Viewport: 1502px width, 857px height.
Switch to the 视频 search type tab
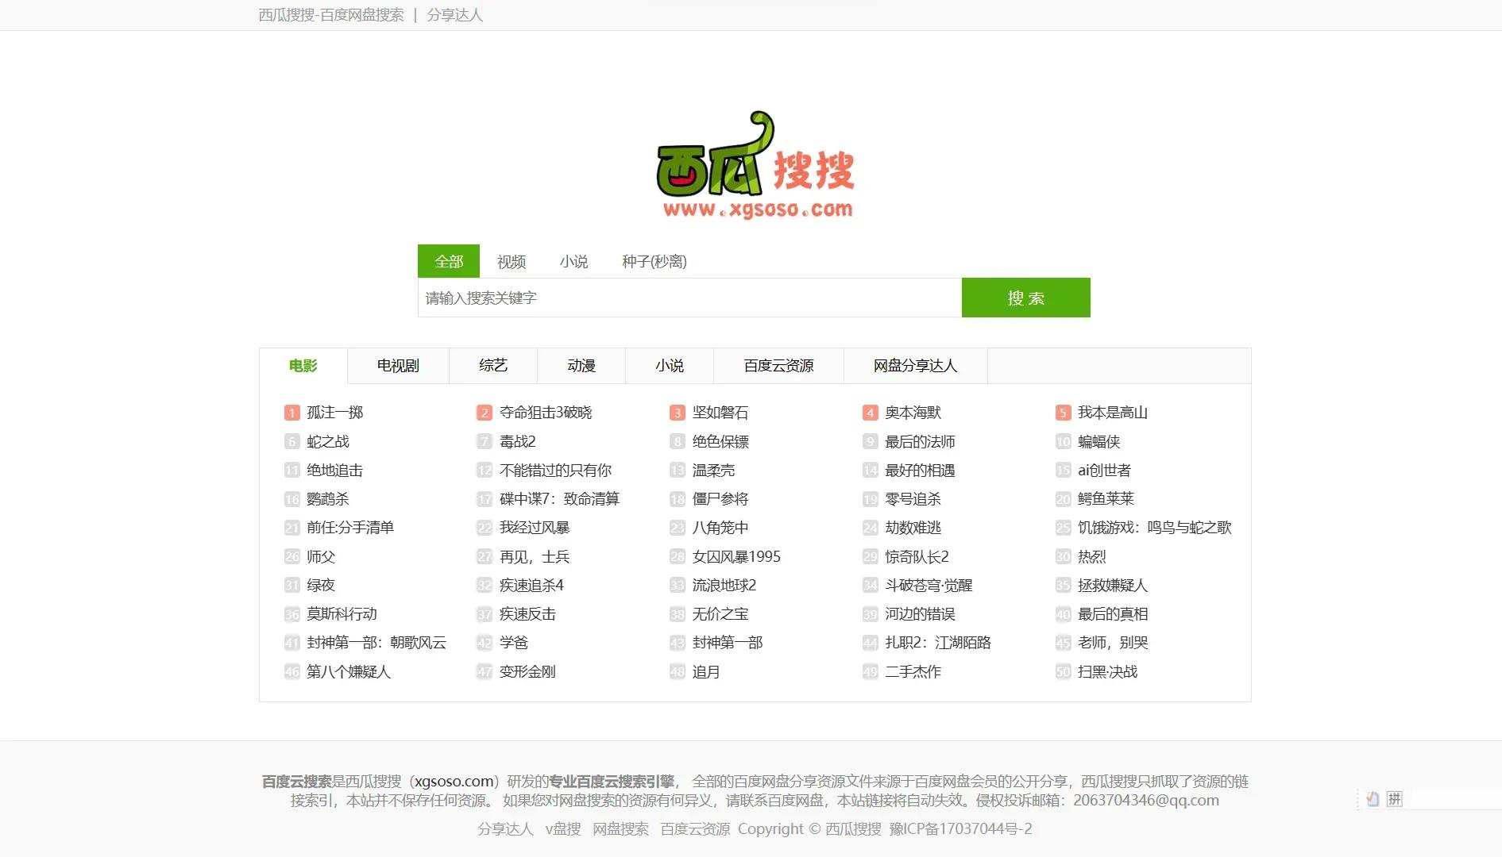511,261
